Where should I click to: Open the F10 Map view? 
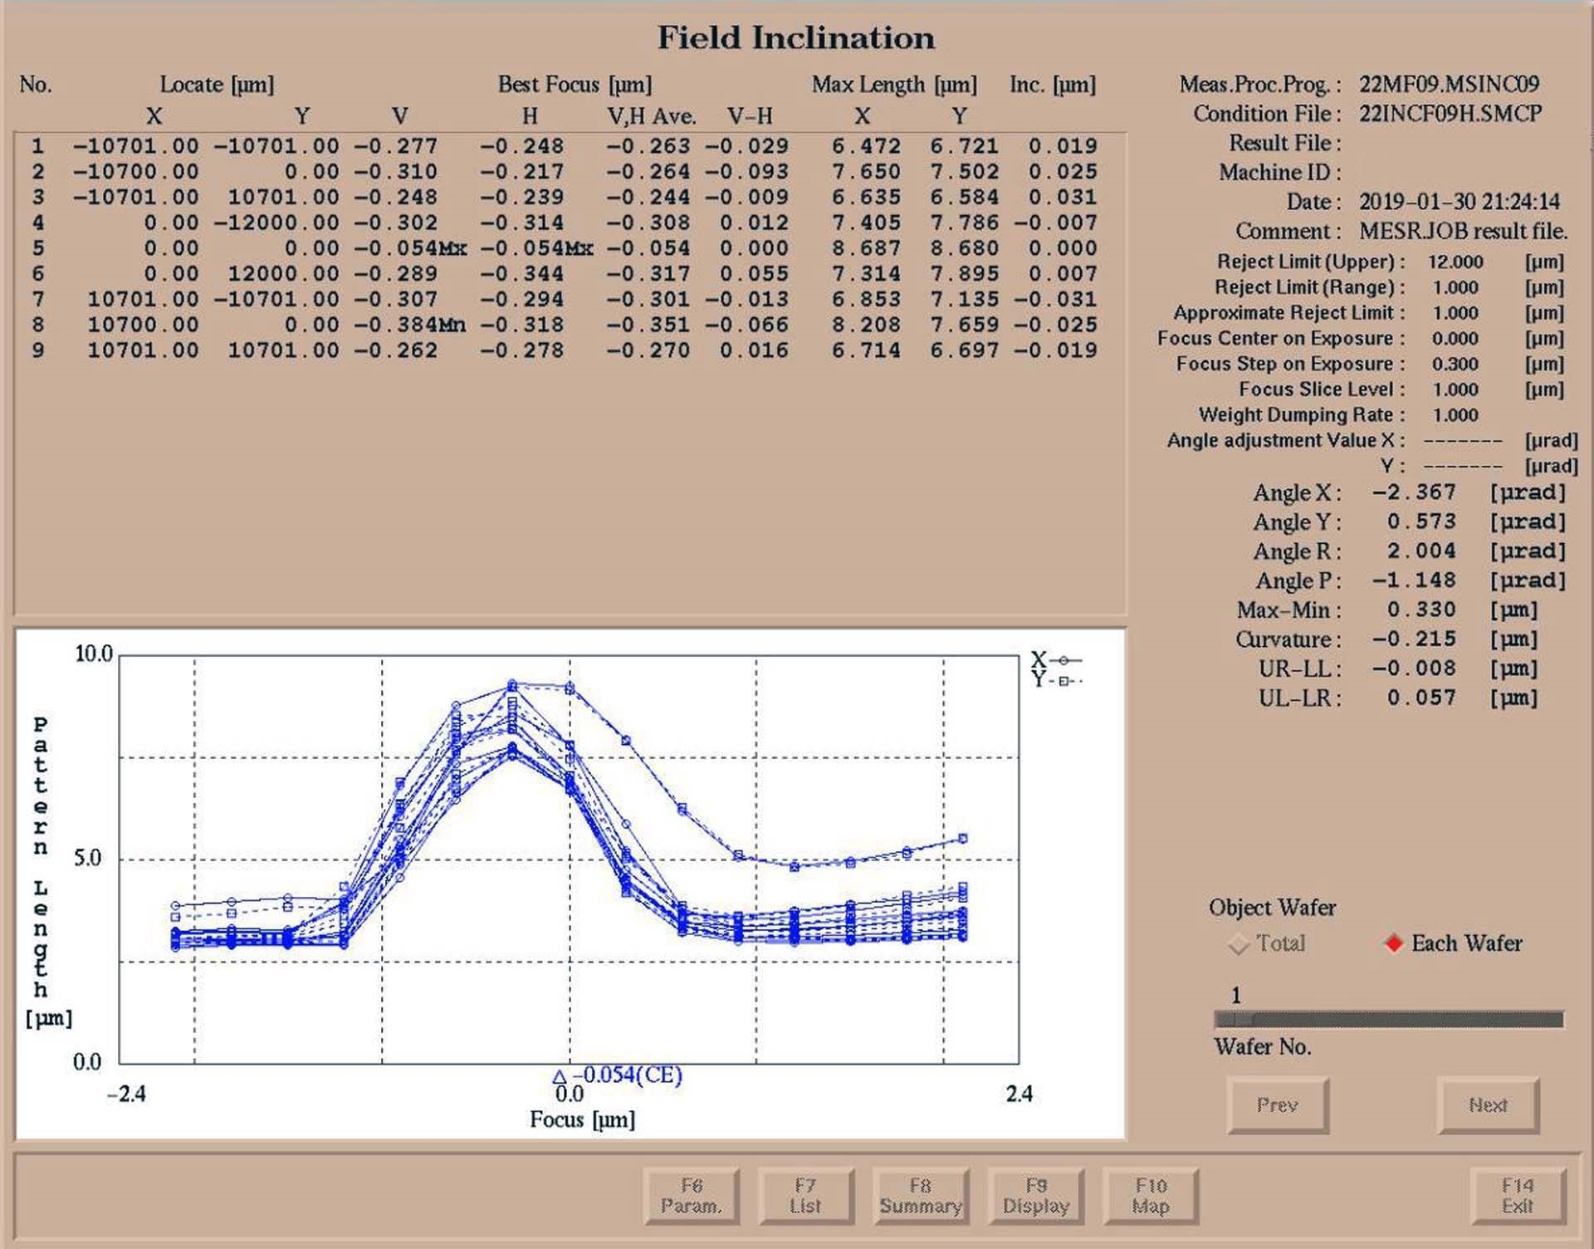pyautogui.click(x=1151, y=1196)
